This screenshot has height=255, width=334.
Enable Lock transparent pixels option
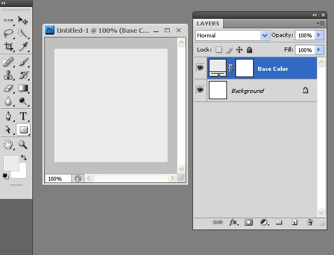pyautogui.click(x=219, y=50)
